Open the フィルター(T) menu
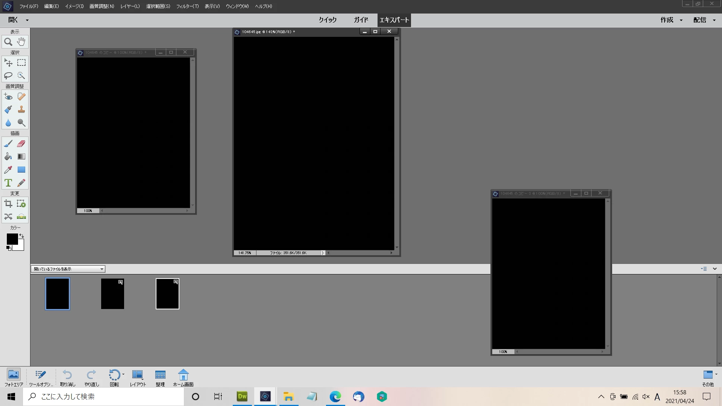This screenshot has width=722, height=406. (187, 6)
